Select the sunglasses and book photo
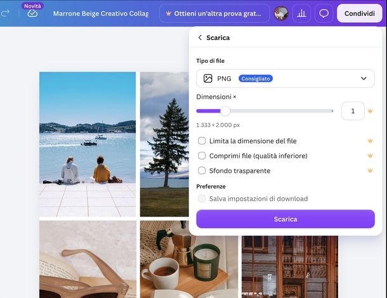This screenshot has width=387, height=298. (x=88, y=259)
